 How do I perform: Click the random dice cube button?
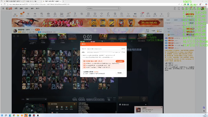tap(144, 99)
